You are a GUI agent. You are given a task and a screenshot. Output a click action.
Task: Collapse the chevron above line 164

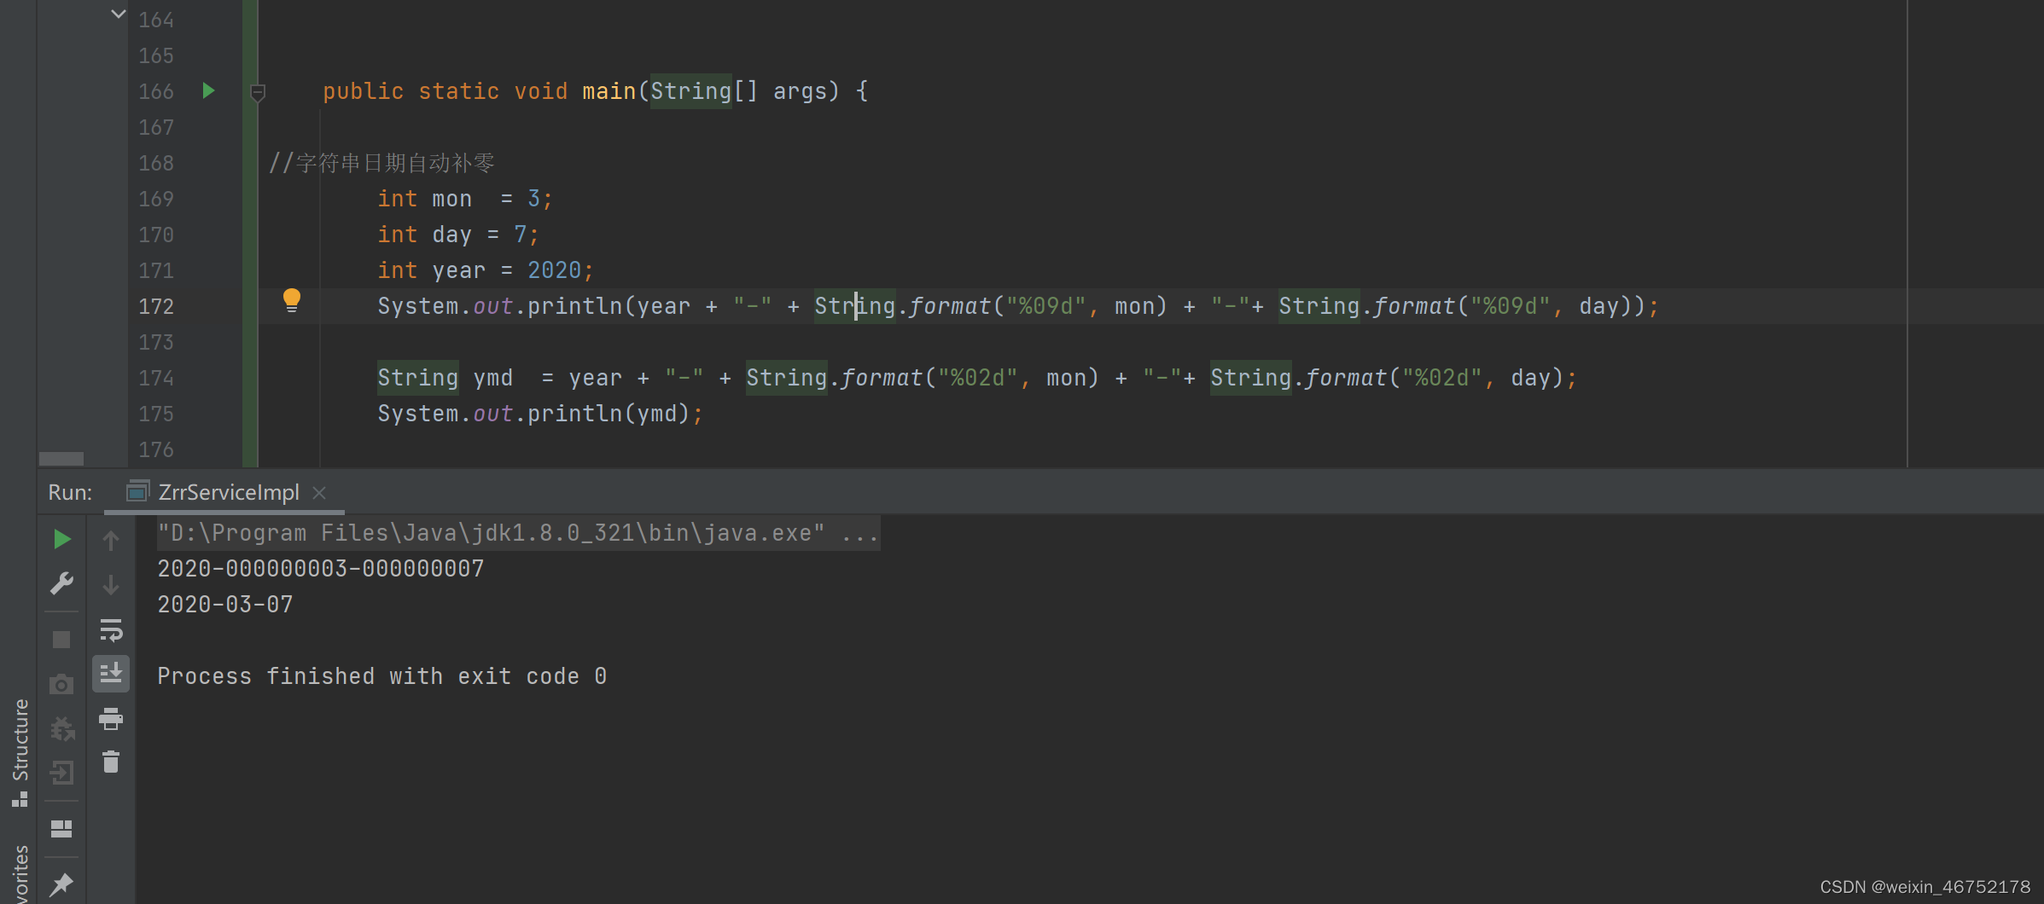(x=119, y=14)
